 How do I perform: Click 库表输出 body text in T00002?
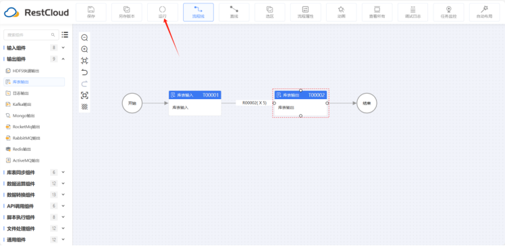[x=286, y=108]
